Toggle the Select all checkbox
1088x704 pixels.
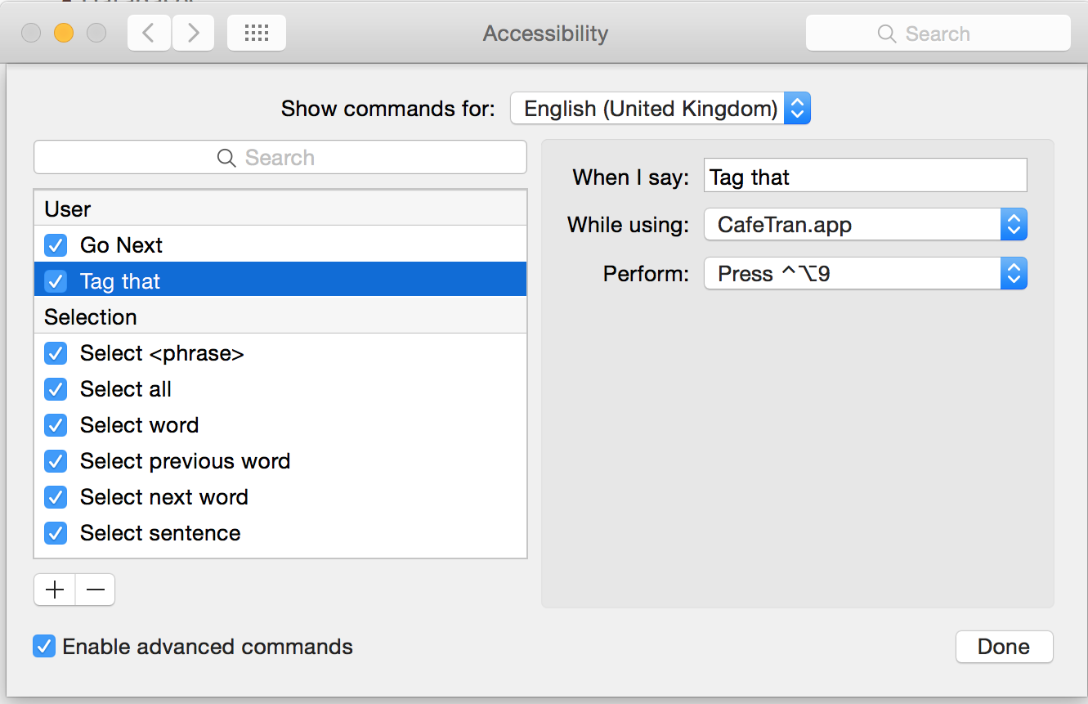56,389
